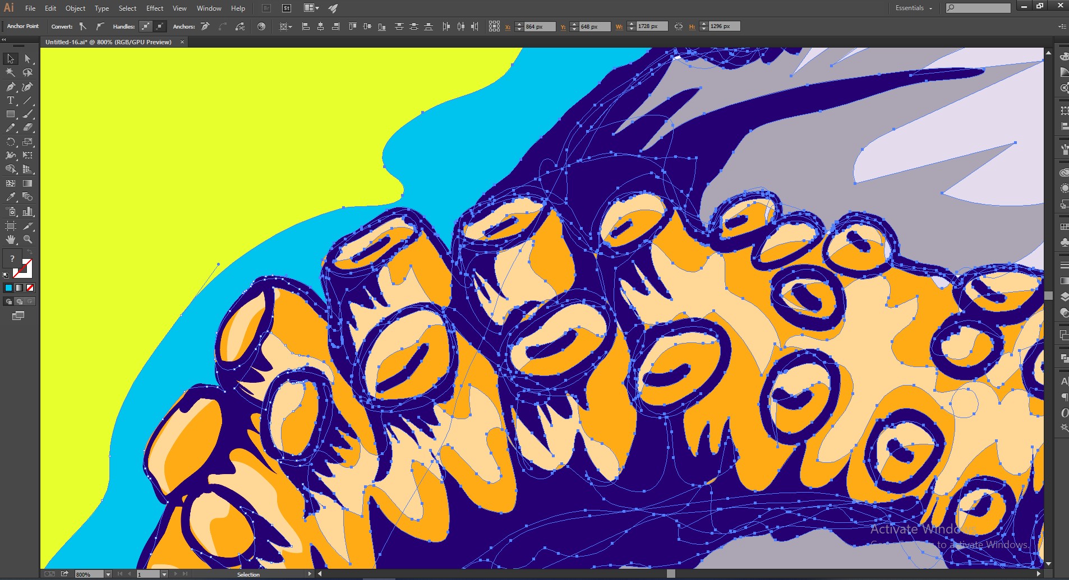Select the Curvature tool
Image resolution: width=1069 pixels, height=580 pixels.
point(27,87)
